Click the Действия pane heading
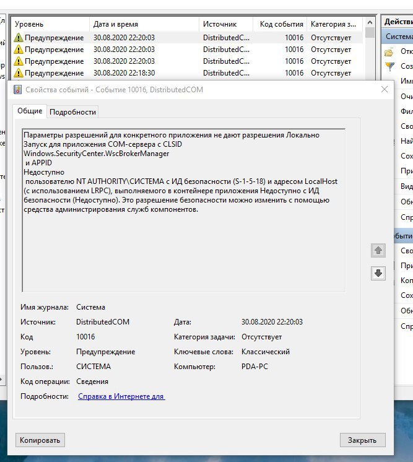Viewport: 413px width, 462px height. pos(398,22)
